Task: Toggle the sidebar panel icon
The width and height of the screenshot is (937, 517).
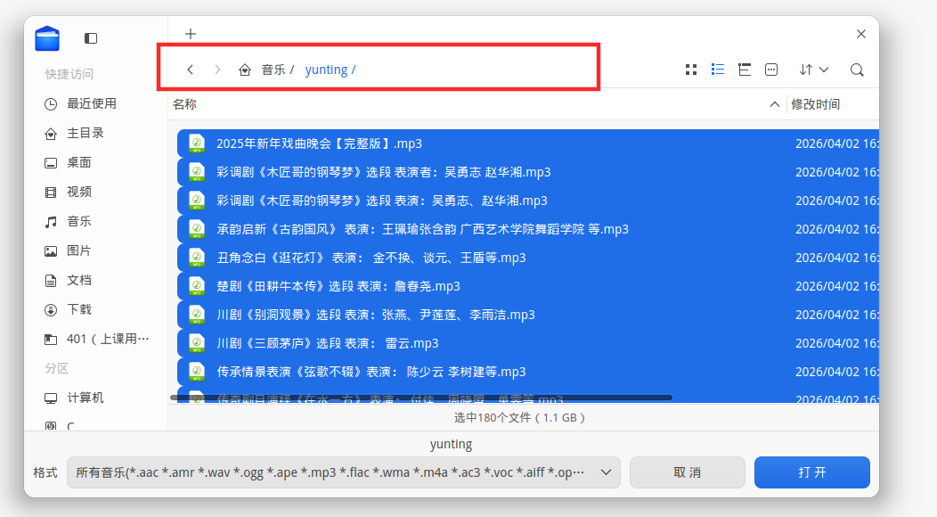Action: coord(91,38)
